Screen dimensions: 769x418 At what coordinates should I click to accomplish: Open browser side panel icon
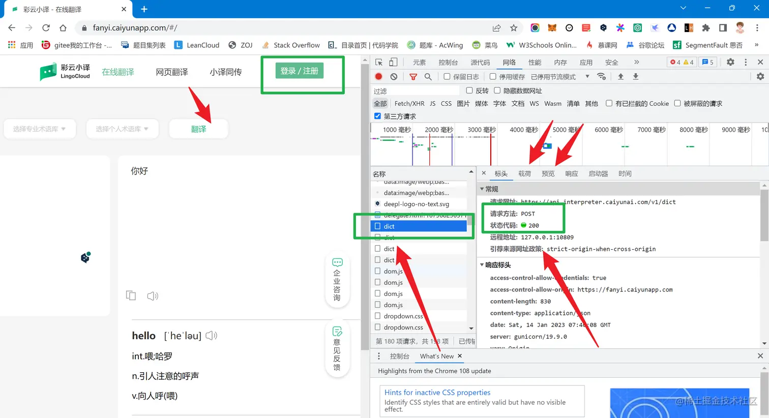pyautogui.click(x=723, y=28)
